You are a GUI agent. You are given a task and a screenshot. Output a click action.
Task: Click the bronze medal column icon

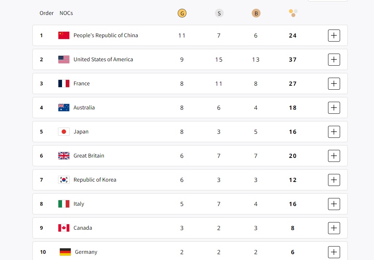256,13
